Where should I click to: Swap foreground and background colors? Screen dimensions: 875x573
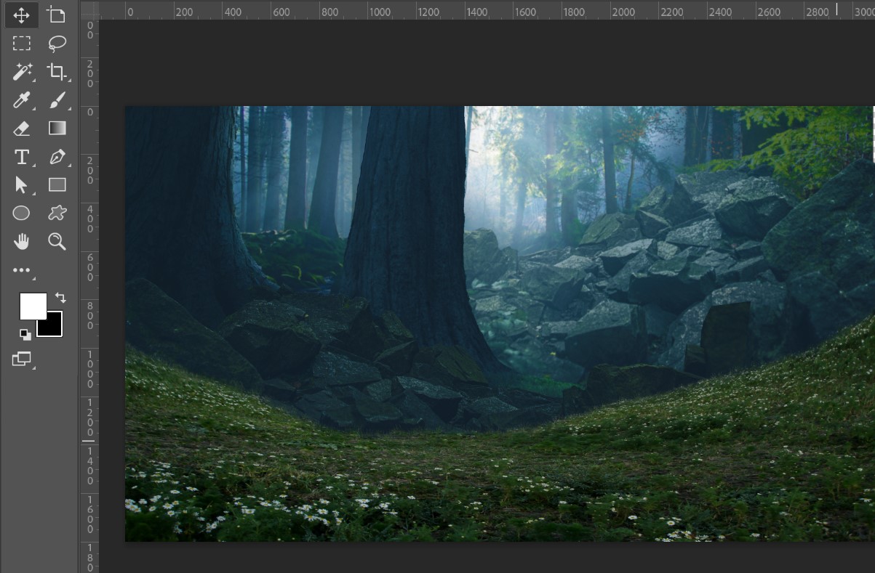pyautogui.click(x=60, y=298)
